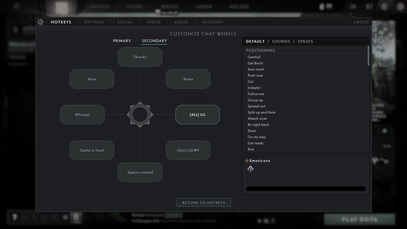The width and height of the screenshot is (407, 229).
Task: Choose the 'Go!' phrase
Action: [x=250, y=82]
